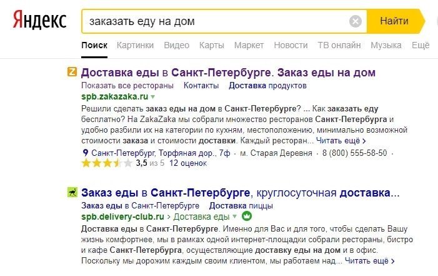
Task: Open the dropdown arrow after Доставка еды breadcrumb
Action: (235, 217)
